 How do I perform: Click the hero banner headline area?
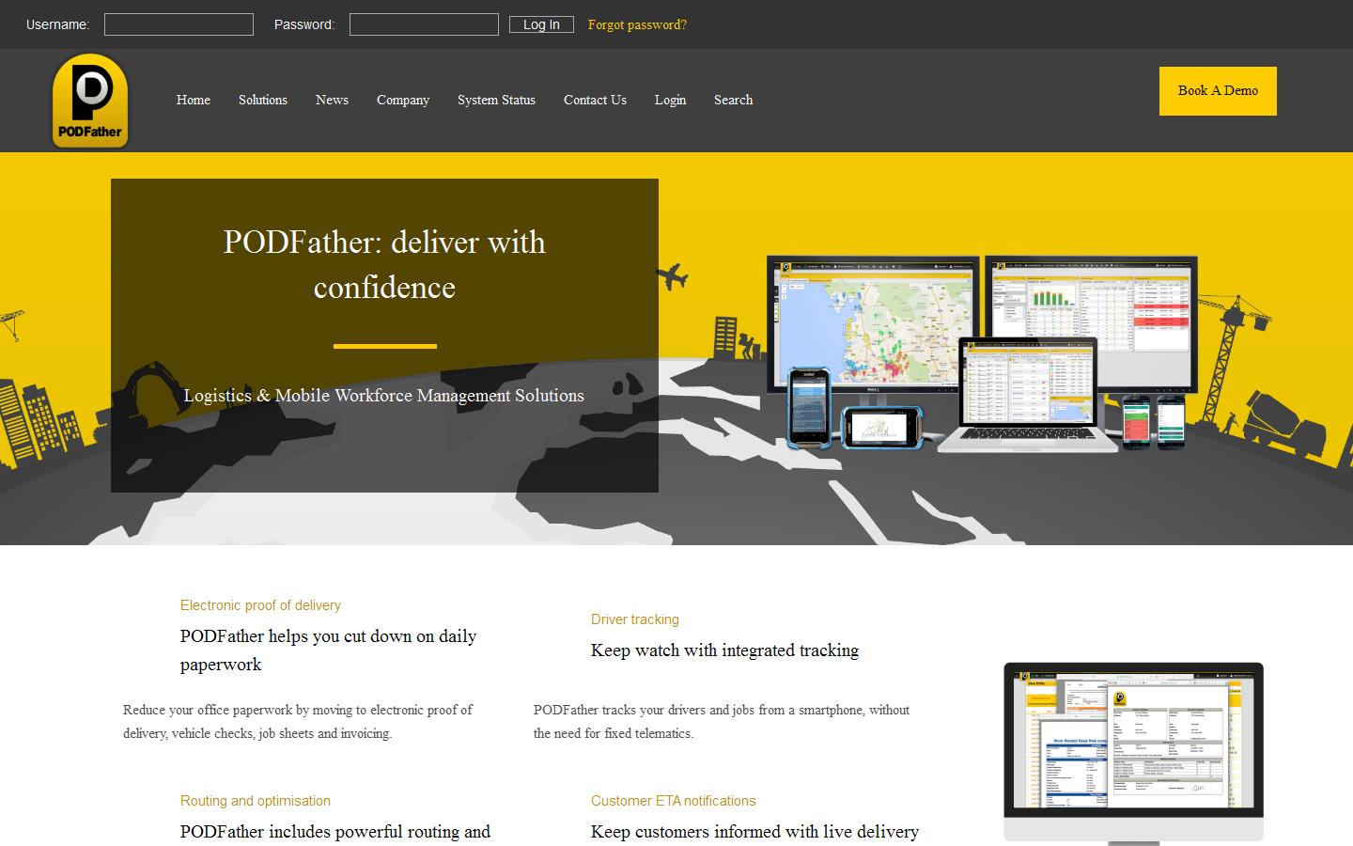(x=384, y=265)
